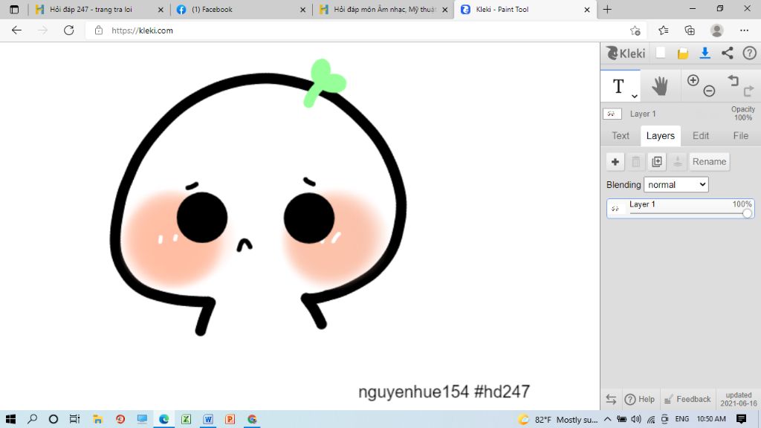Select the Hand pan tool
Viewport: 761px width, 428px height.
point(660,86)
